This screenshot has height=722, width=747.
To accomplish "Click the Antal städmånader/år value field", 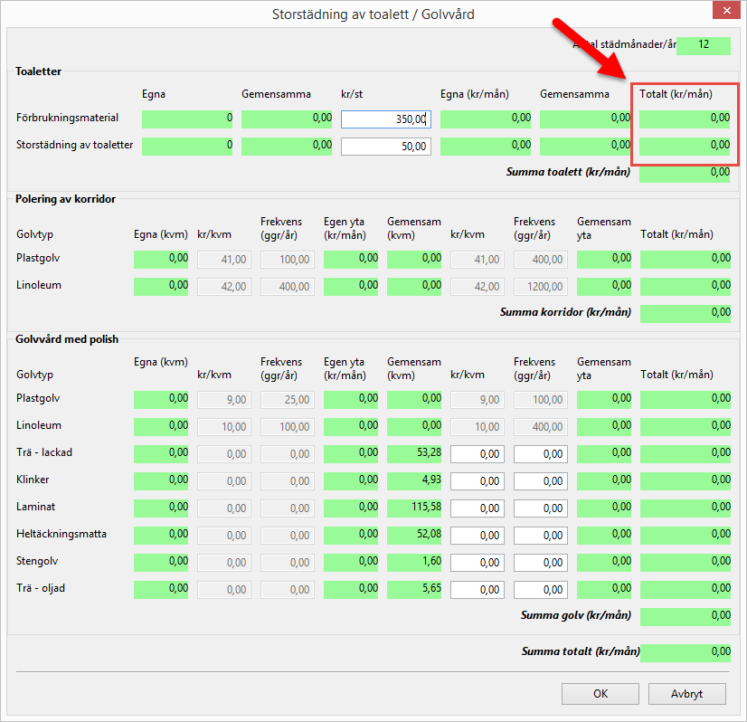I will pos(703,45).
